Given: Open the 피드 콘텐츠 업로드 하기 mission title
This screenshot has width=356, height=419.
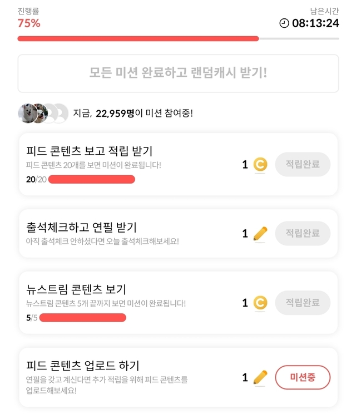Looking at the screenshot, I should tap(83, 366).
